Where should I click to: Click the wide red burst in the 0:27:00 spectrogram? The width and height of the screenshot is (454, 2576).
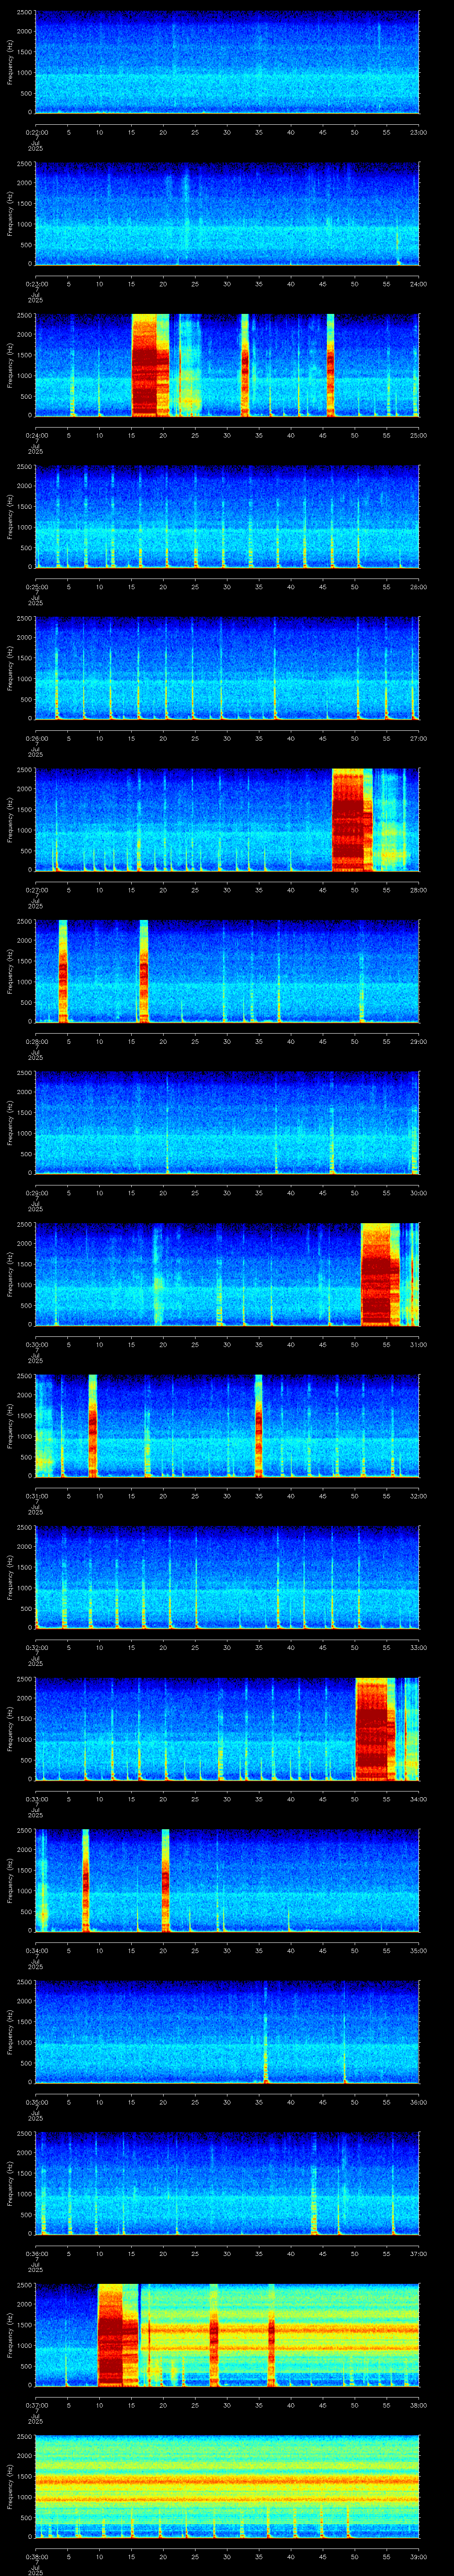[351, 819]
